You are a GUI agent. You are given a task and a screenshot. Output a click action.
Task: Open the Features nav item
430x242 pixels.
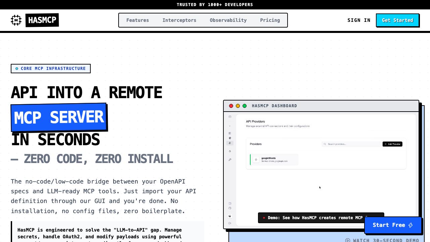pyautogui.click(x=137, y=20)
